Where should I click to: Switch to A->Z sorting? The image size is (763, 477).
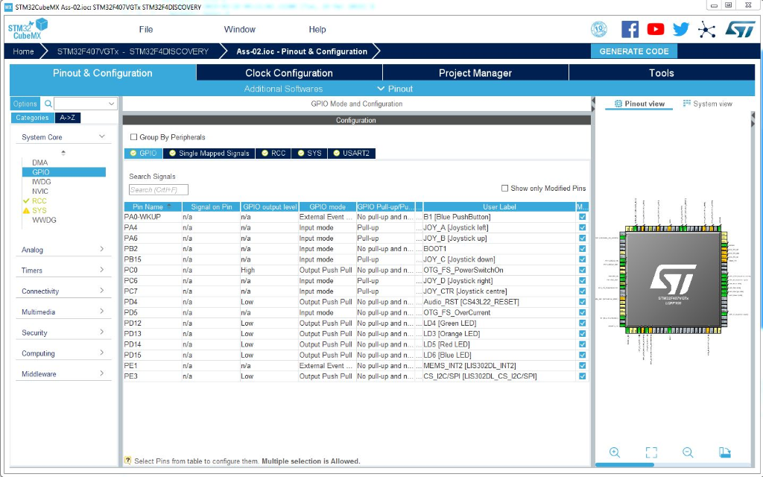click(x=68, y=118)
